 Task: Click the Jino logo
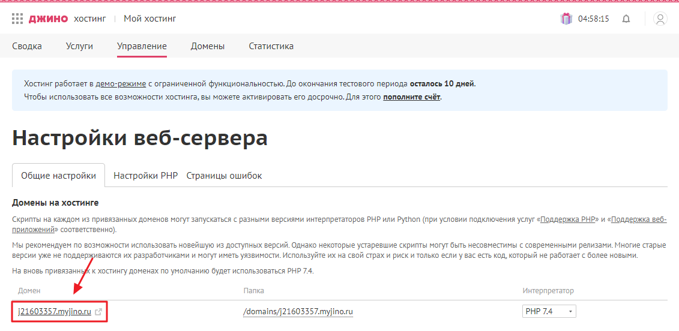point(48,19)
